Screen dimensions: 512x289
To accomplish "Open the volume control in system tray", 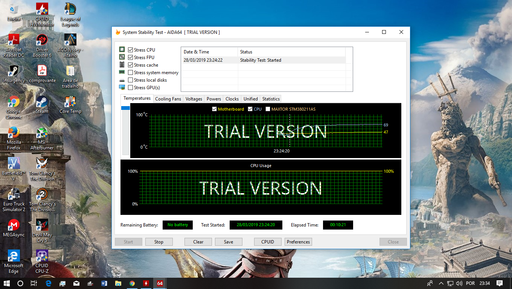I will click(459, 283).
